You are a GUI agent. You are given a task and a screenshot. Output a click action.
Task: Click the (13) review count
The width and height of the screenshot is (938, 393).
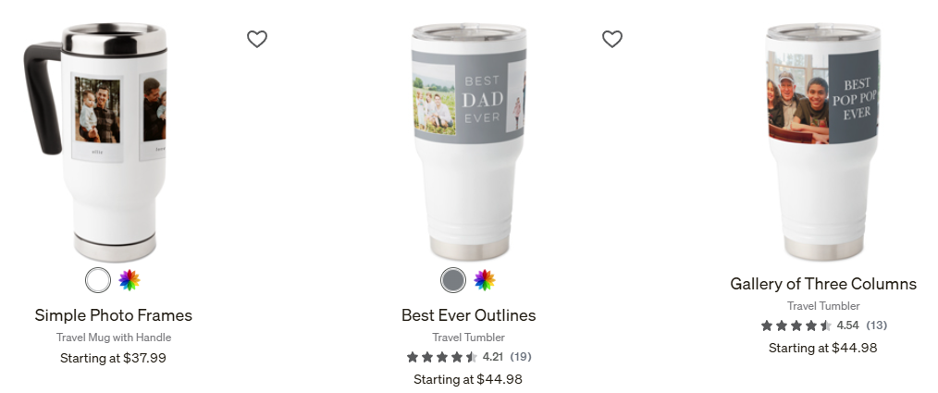tap(876, 325)
